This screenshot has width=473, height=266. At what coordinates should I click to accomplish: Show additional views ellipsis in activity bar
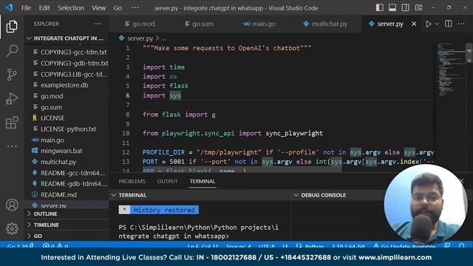tap(12, 146)
